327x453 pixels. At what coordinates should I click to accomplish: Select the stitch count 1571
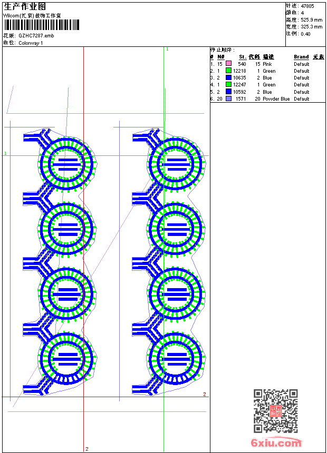click(x=241, y=99)
